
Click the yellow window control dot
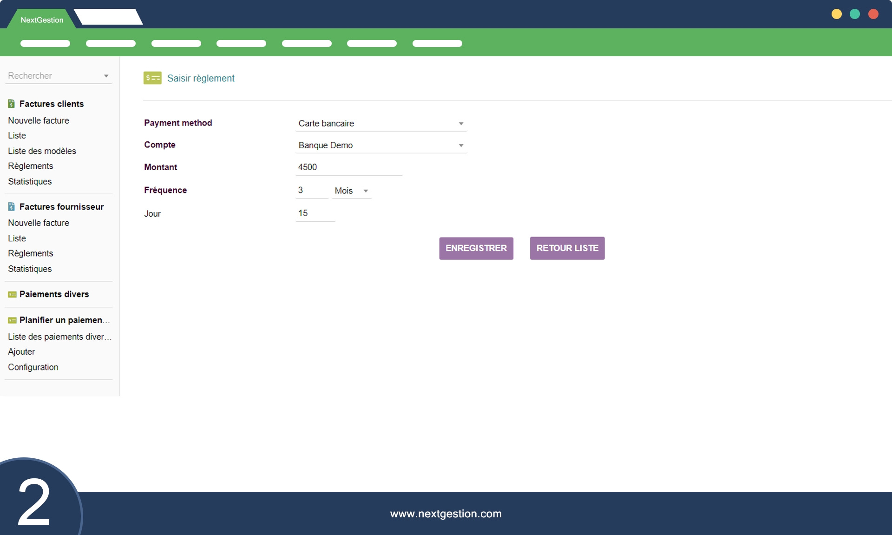(836, 14)
